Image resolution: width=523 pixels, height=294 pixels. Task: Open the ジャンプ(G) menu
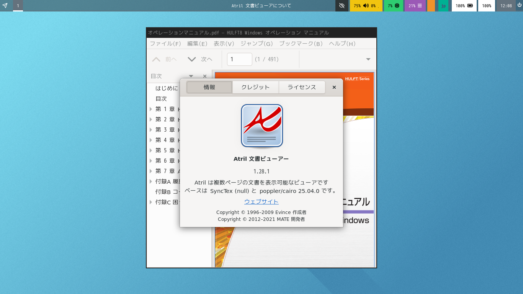pyautogui.click(x=257, y=44)
